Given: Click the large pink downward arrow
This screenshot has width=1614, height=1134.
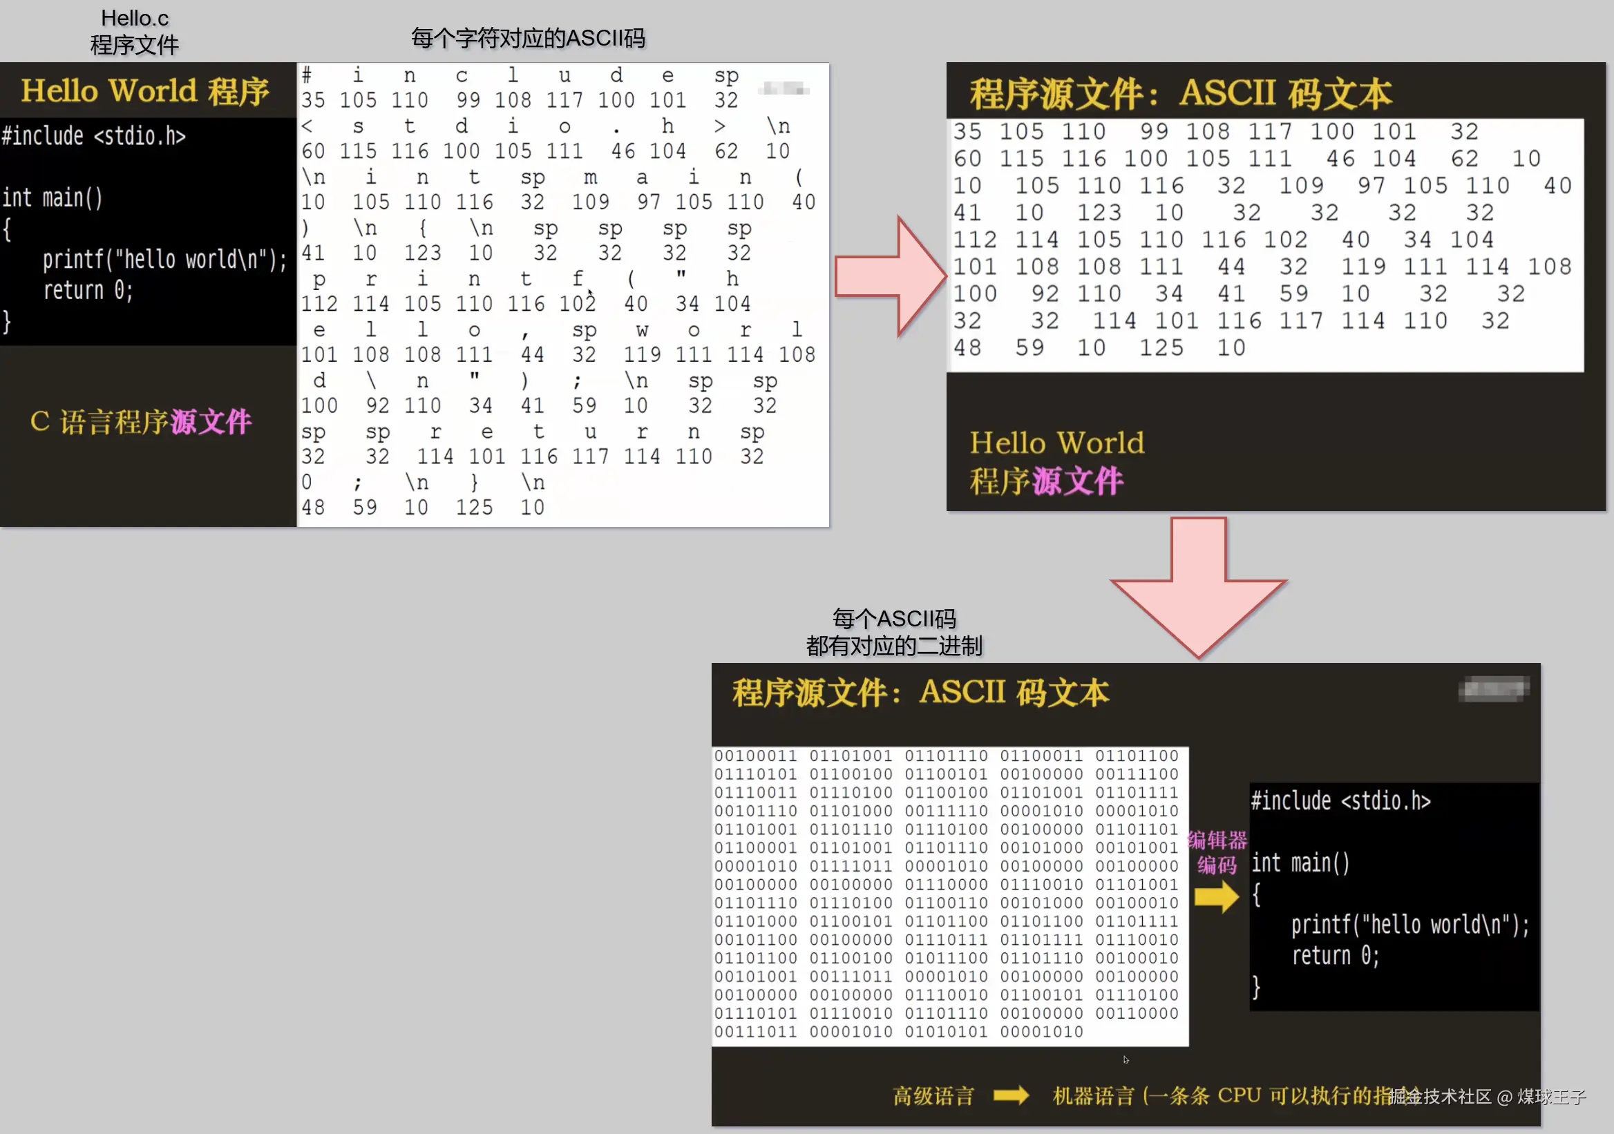Looking at the screenshot, I should pyautogui.click(x=1199, y=589).
